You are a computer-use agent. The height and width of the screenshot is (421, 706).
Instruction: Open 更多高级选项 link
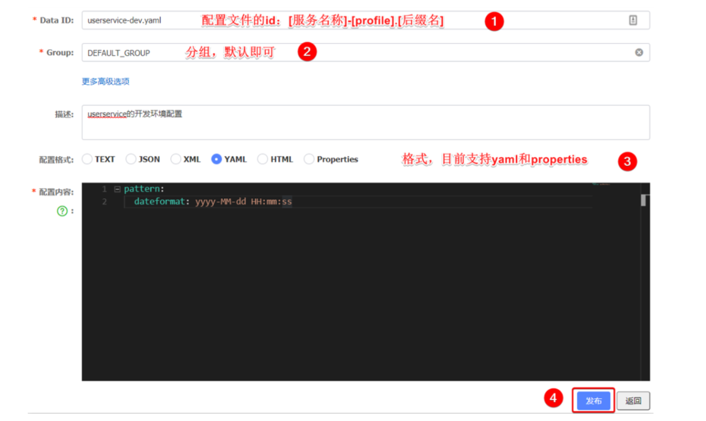click(105, 82)
